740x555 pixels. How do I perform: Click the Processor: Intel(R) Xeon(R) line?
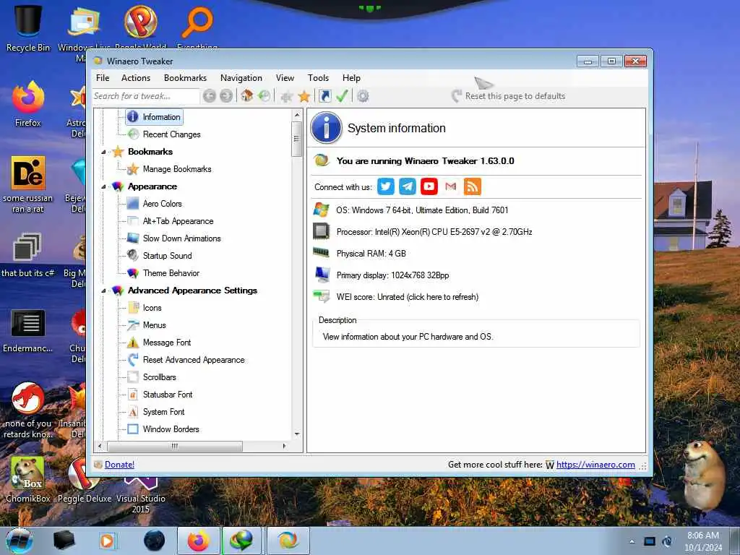click(x=434, y=232)
